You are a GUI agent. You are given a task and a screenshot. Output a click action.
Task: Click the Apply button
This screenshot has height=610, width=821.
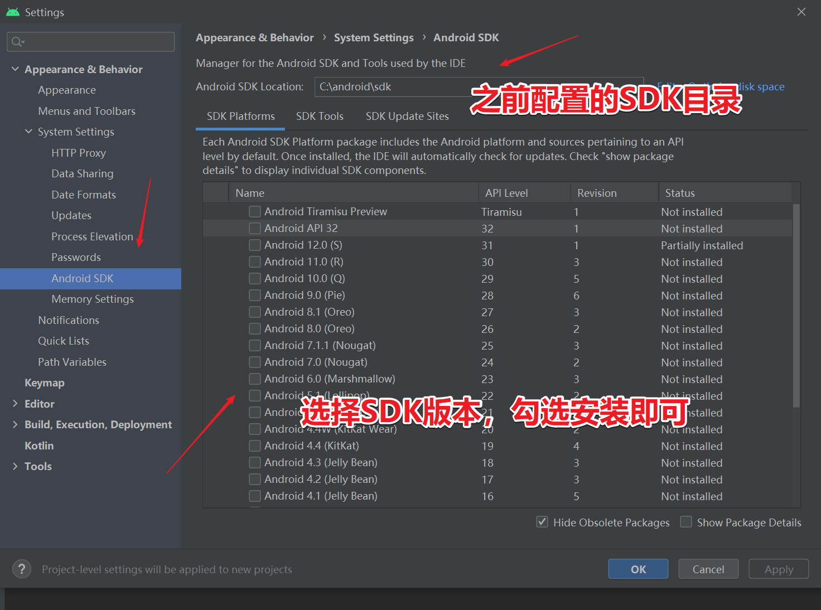[779, 569]
